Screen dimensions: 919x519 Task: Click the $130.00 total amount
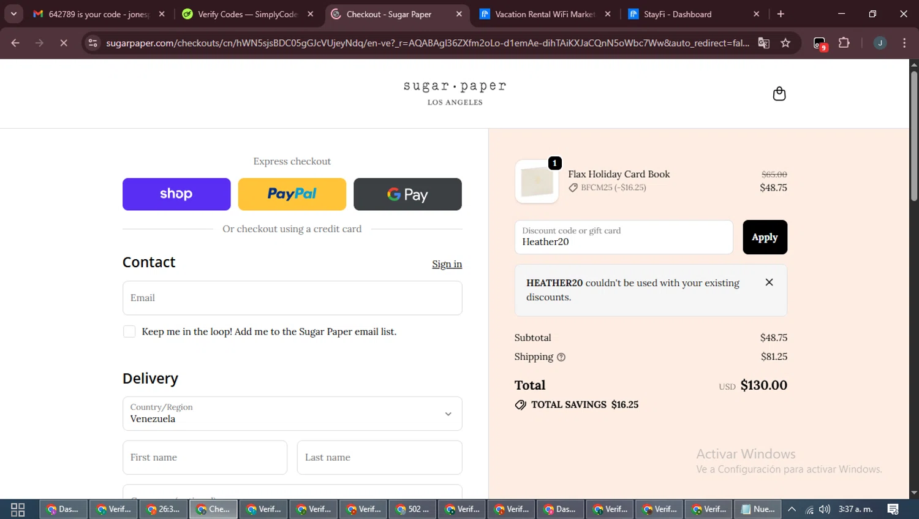[763, 385]
